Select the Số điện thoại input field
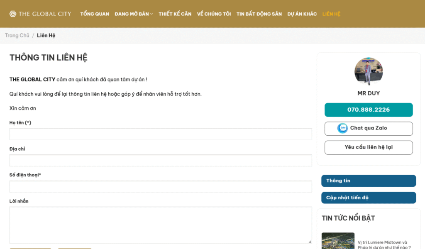The image size is (425, 249). (x=161, y=187)
